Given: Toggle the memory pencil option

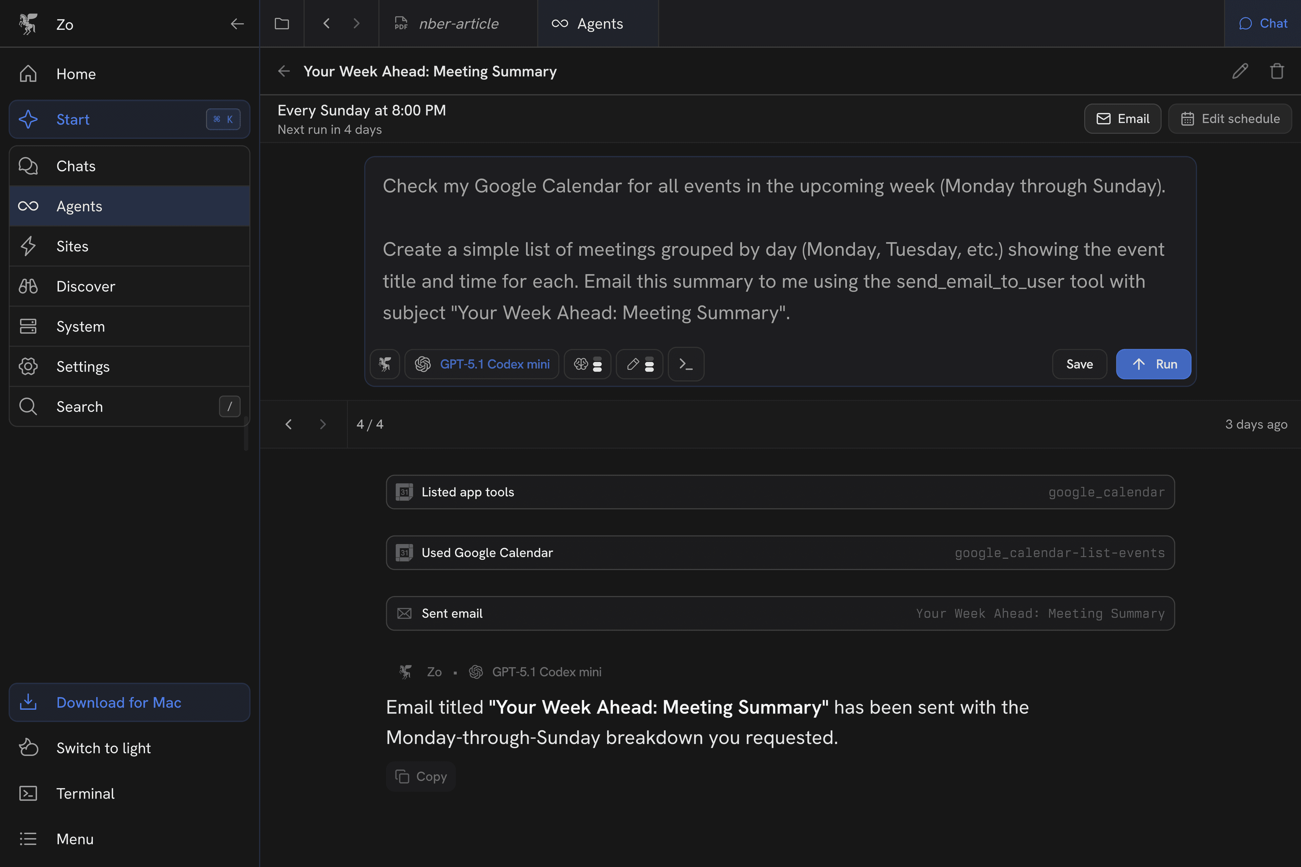Looking at the screenshot, I should tap(639, 364).
